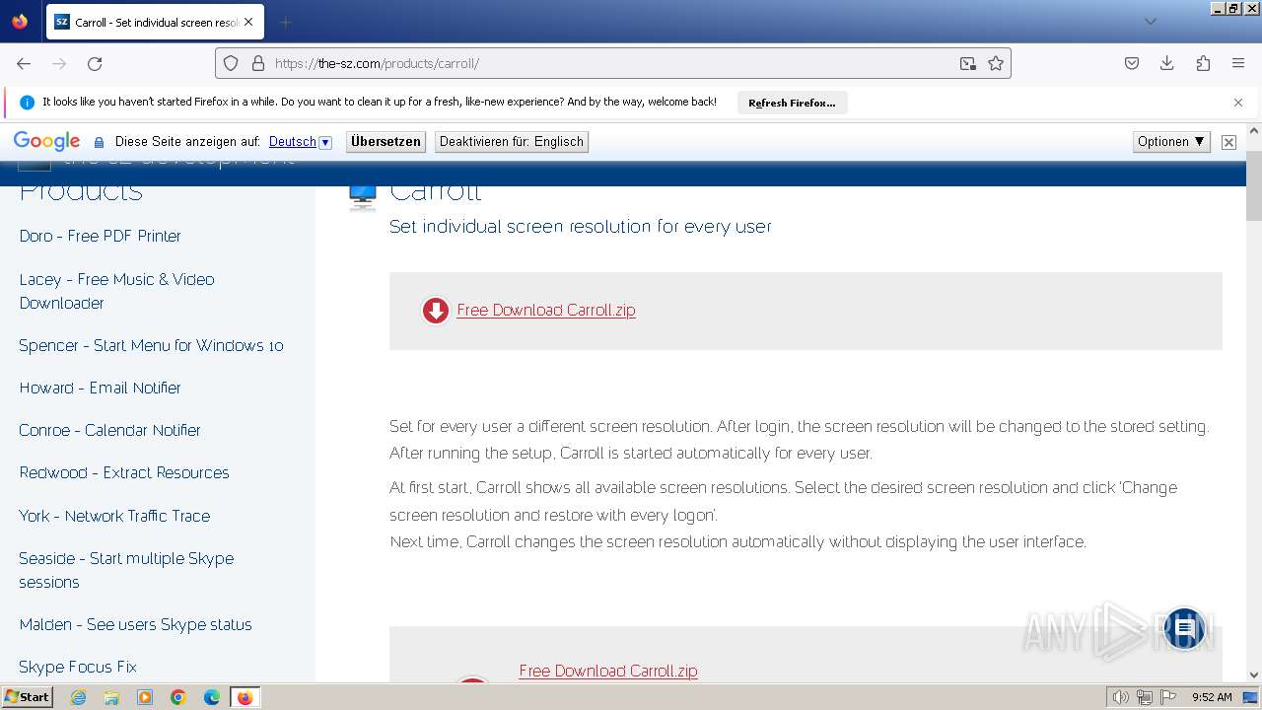Viewport: 1262px width, 710px height.
Task: Click the Übersetzen button
Action: click(x=386, y=141)
